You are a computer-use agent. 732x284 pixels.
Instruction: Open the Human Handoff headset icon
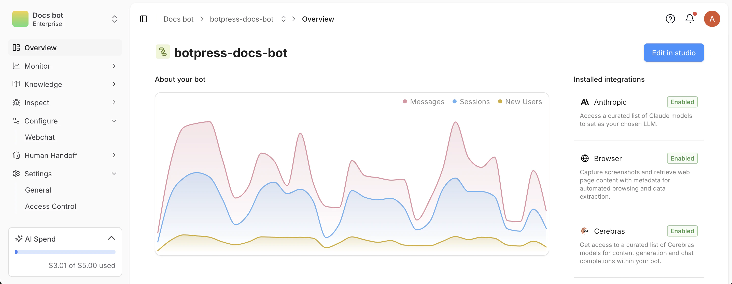point(16,155)
